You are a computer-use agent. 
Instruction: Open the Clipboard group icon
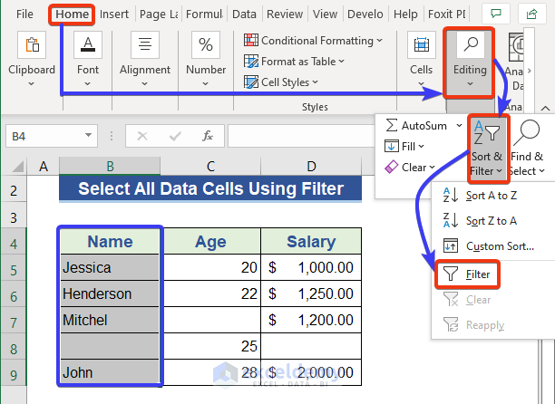pos(32,45)
